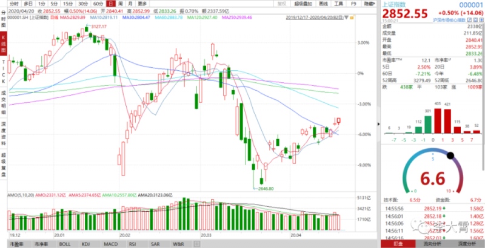This screenshot has height=248, width=485.
Task: Click the 2646.80 low point label on chart
Action: 261,189
